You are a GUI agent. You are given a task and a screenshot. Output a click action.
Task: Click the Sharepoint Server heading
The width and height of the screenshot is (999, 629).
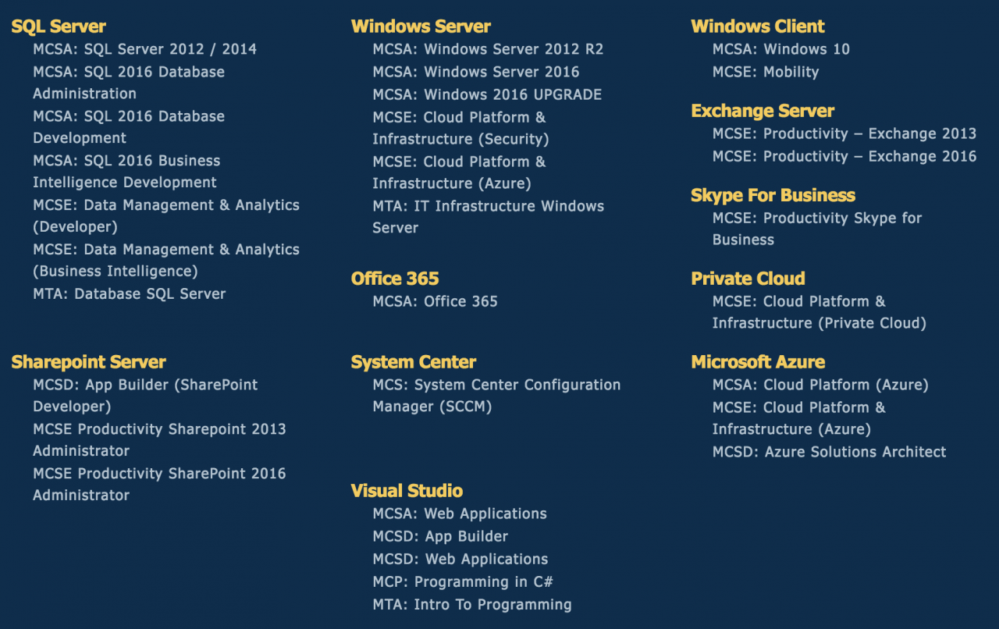point(88,362)
